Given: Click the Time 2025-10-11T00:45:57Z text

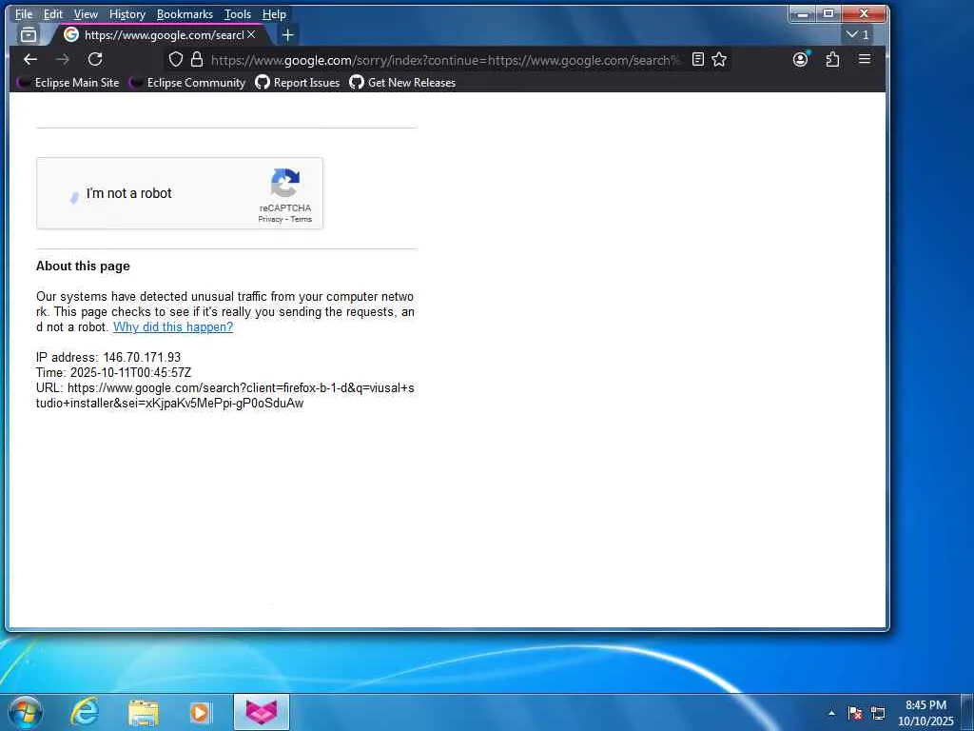Looking at the screenshot, I should pyautogui.click(x=114, y=373).
